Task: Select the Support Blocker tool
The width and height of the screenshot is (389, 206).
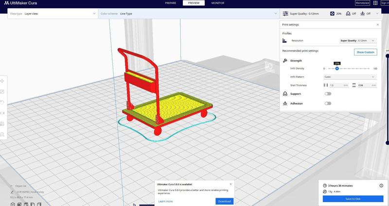Action: tap(2, 135)
